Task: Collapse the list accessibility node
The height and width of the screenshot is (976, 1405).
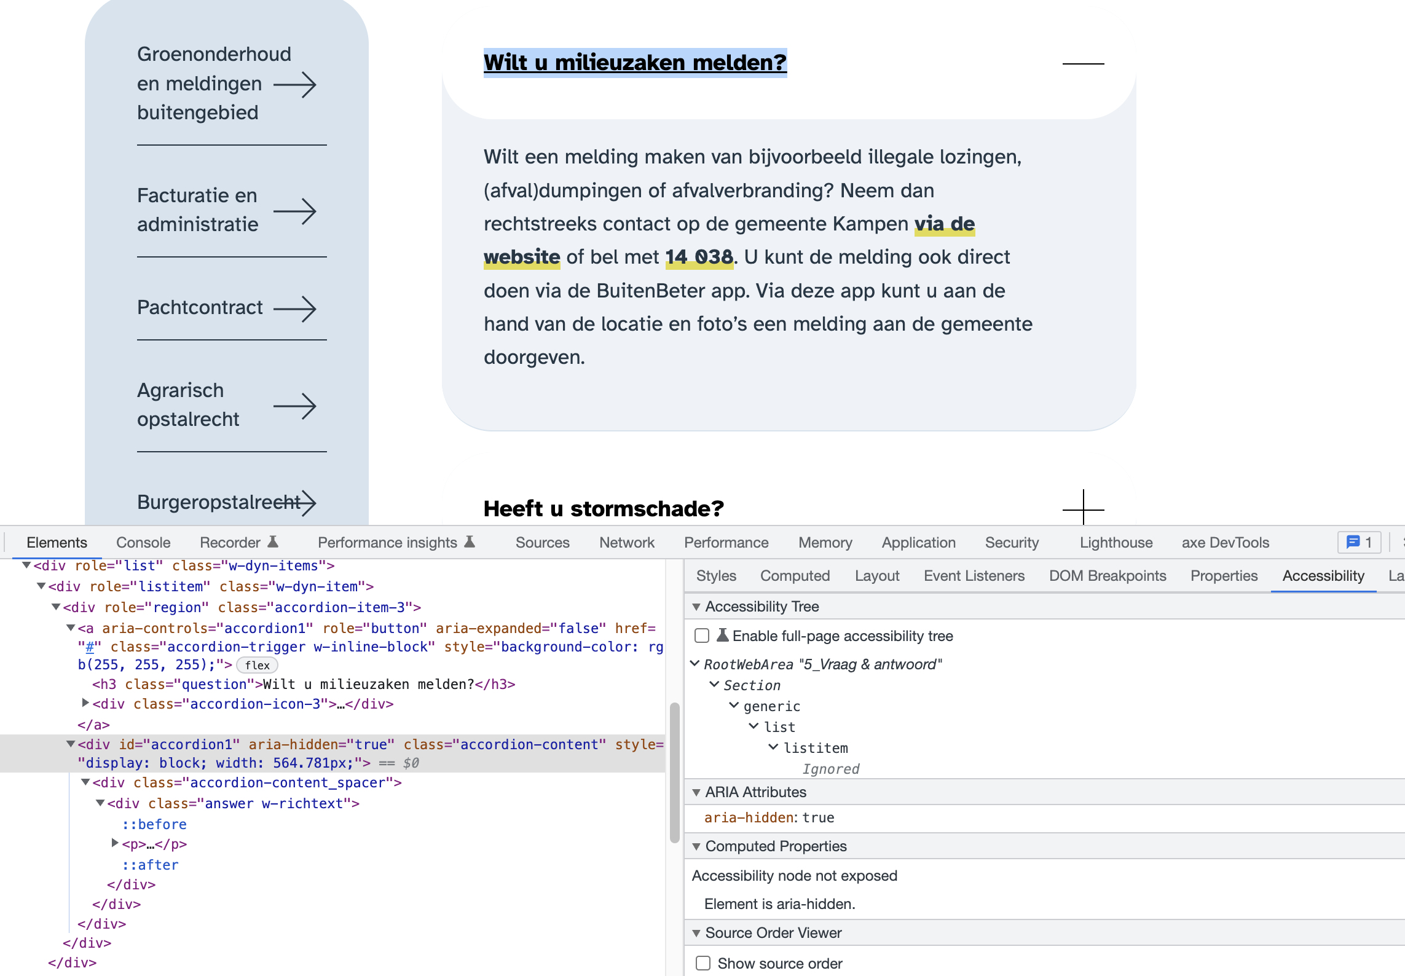Action: click(754, 726)
